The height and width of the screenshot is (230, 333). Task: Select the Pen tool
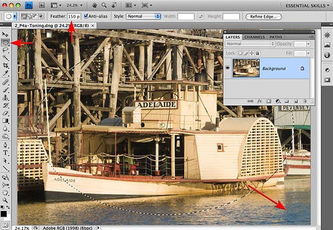click(x=5, y=145)
